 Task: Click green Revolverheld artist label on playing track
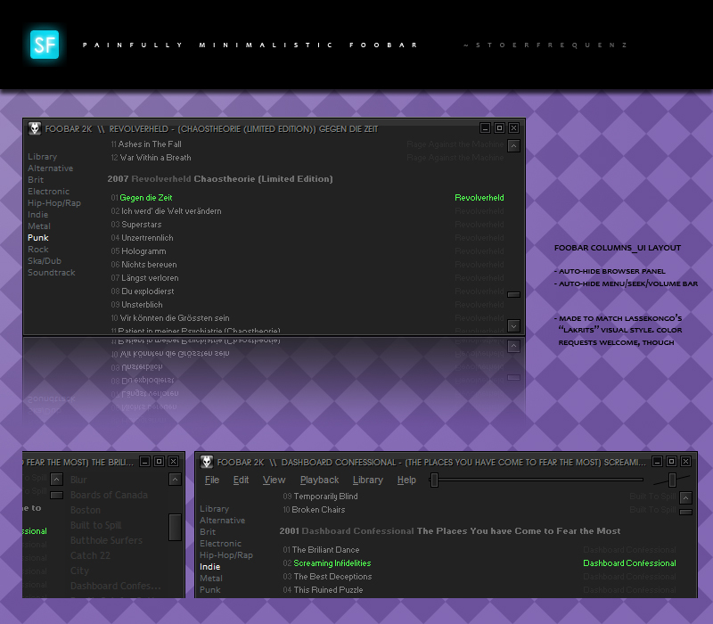479,197
